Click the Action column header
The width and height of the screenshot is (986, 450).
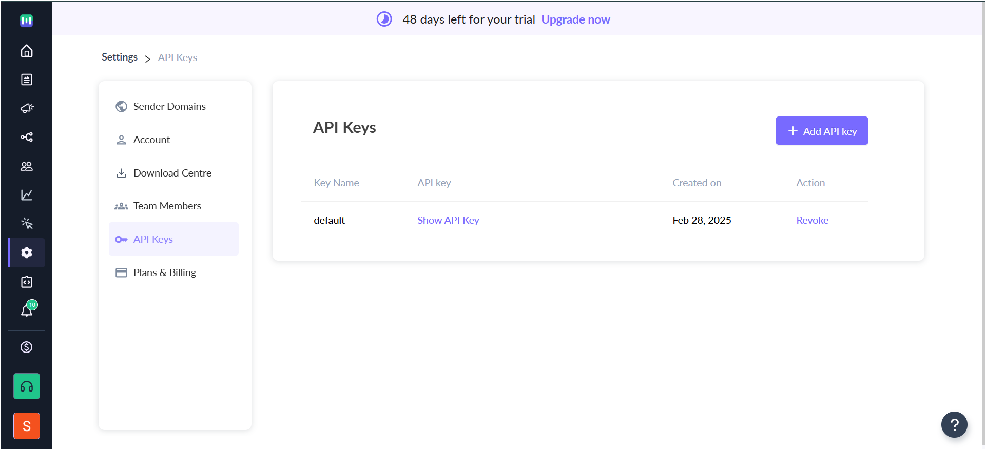(x=810, y=183)
